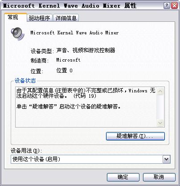Open the 设备用法 dropdown arrow

click(166, 159)
